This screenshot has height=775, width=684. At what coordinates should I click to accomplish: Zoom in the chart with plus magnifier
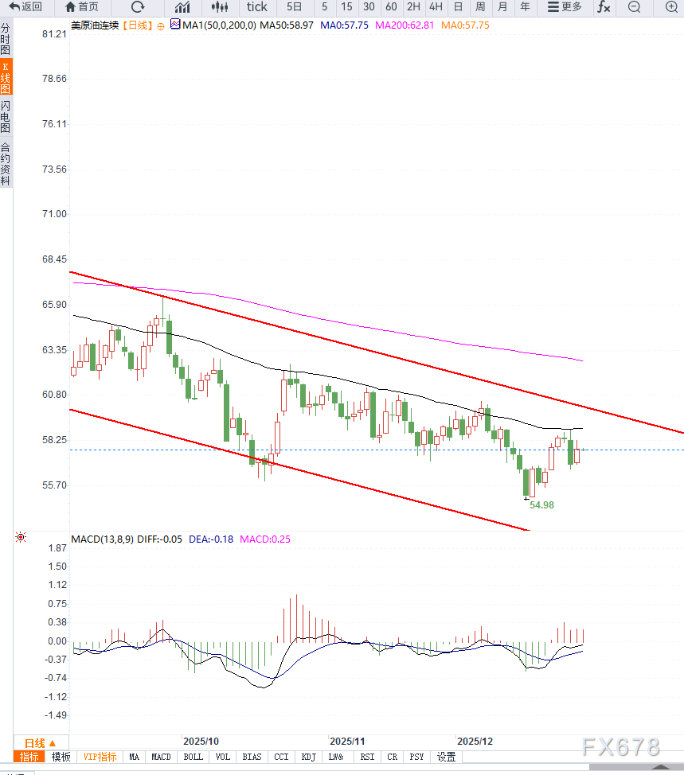click(x=670, y=7)
